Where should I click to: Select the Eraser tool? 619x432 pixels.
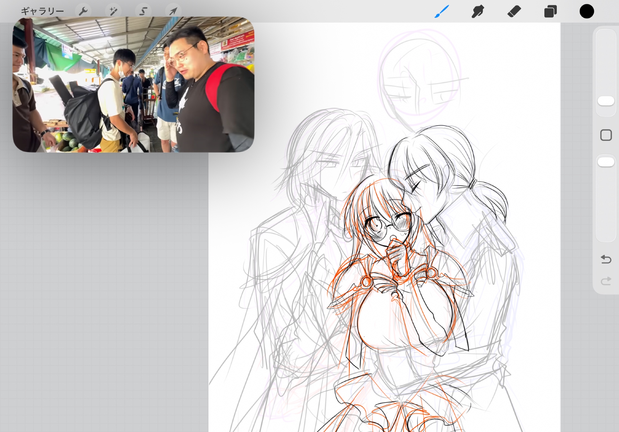click(514, 11)
